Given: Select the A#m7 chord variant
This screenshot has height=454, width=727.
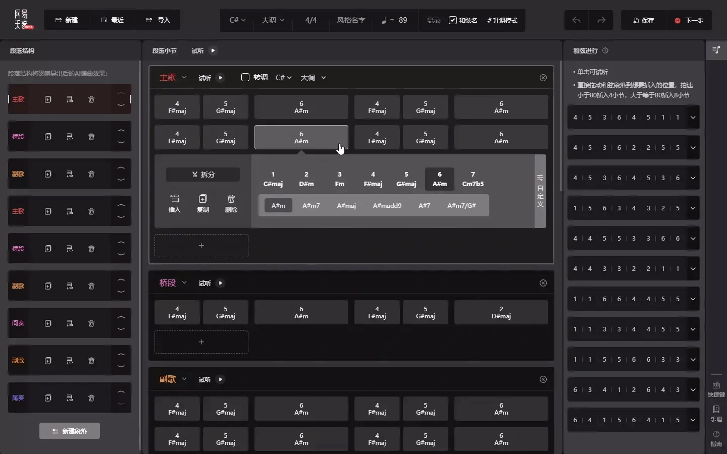Looking at the screenshot, I should (311, 205).
